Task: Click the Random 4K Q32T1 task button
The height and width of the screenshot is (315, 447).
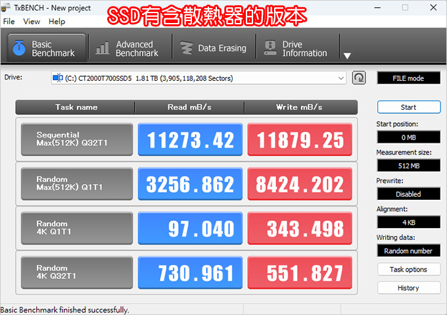Action: [77, 273]
